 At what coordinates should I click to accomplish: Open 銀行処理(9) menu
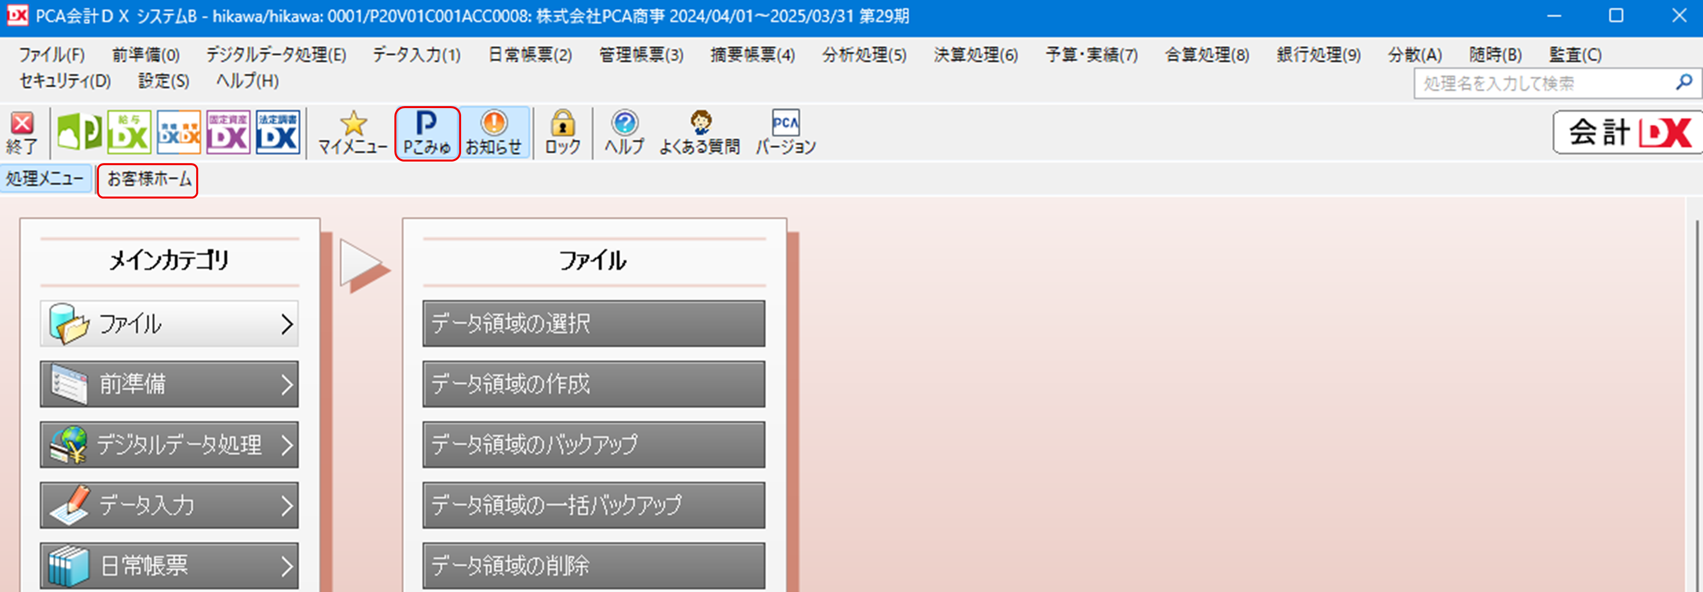[x=1319, y=54]
